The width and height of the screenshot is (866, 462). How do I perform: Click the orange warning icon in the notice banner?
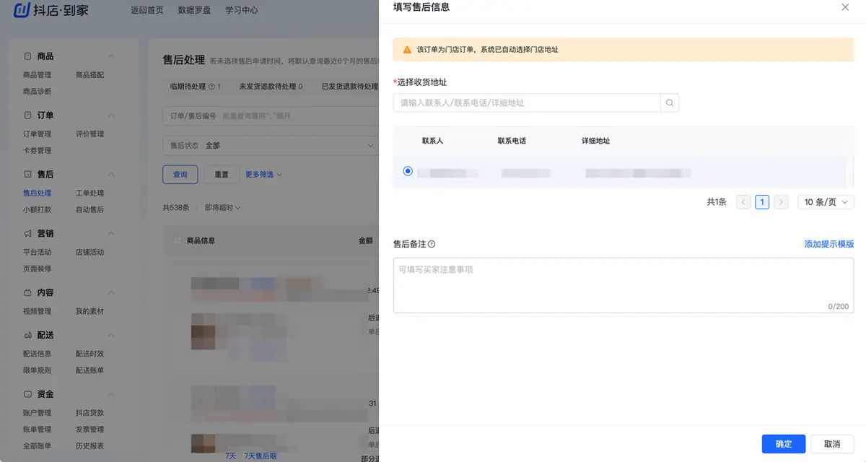[407, 50]
